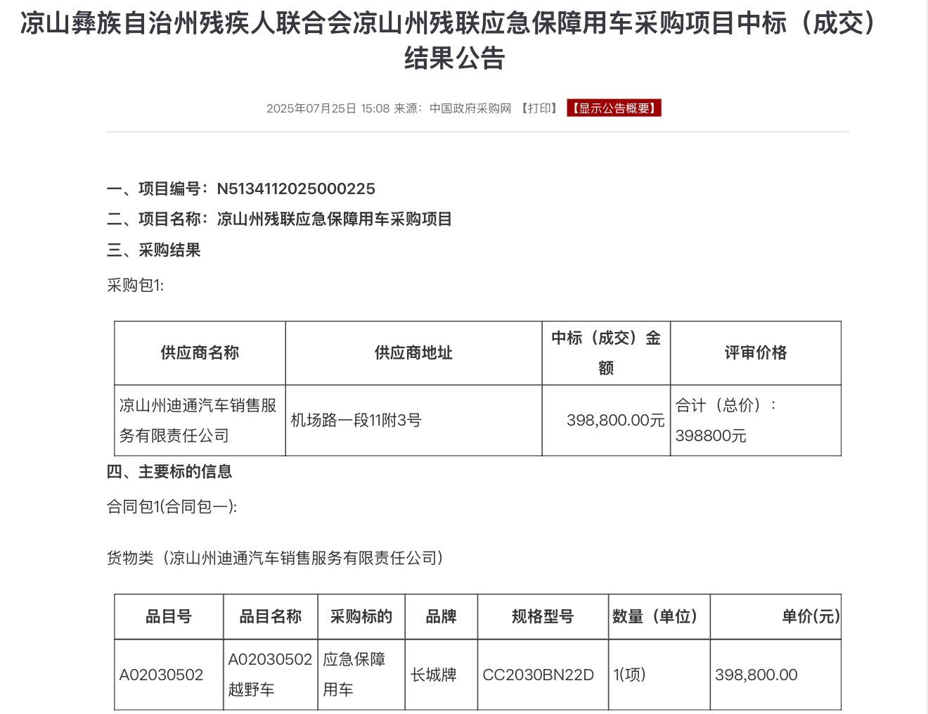Image resolution: width=928 pixels, height=714 pixels.
Task: Click the 【打印】 print link
Action: 539,108
